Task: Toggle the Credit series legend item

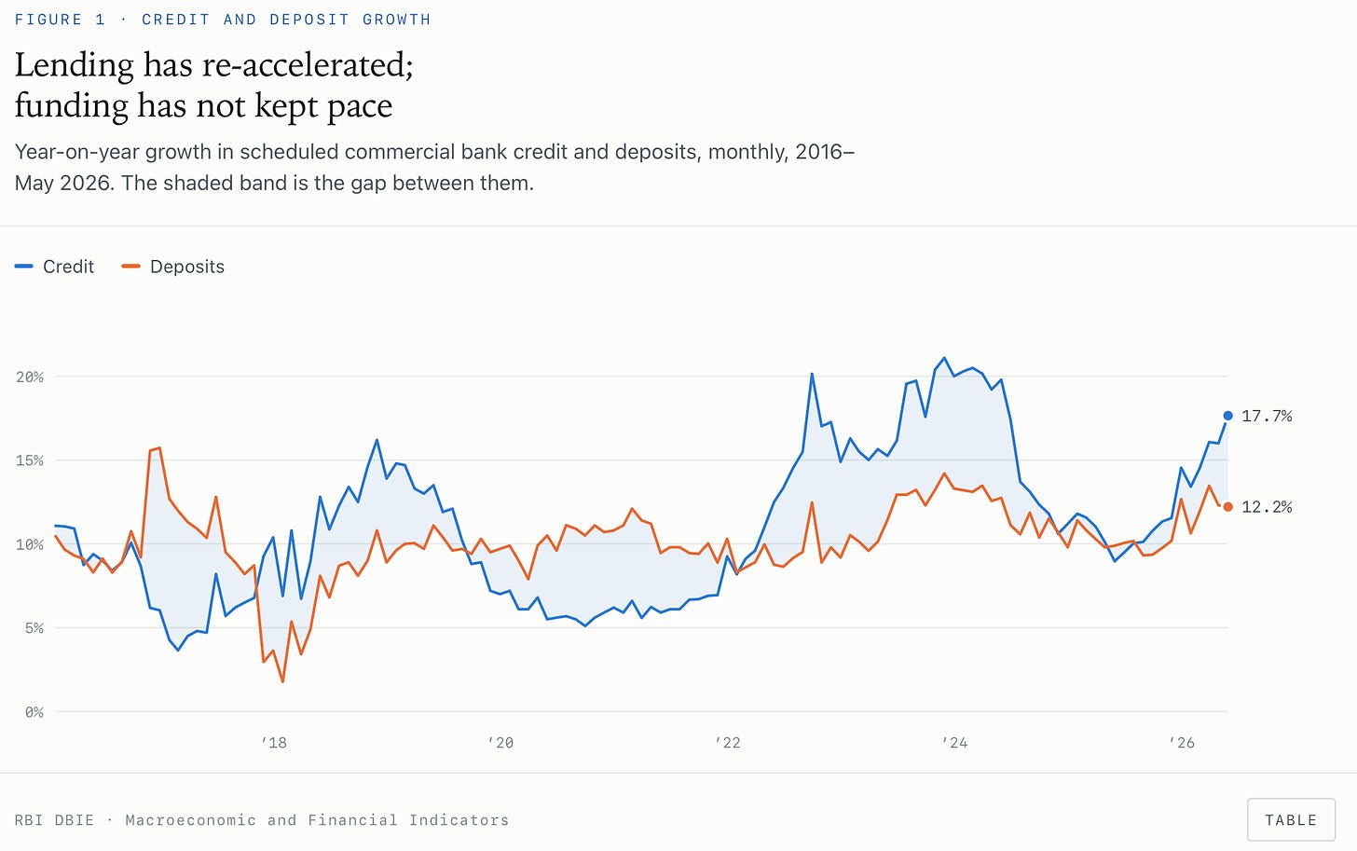Action: 55,267
